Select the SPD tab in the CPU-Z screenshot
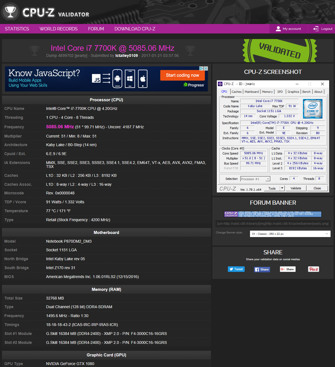Image resolution: width=335 pixels, height=367 pixels. [280, 92]
